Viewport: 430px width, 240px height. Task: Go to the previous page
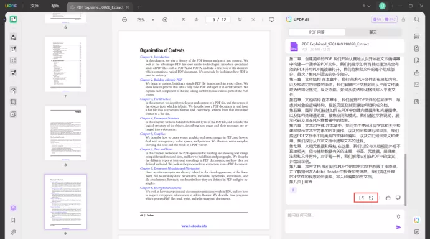point(197,20)
